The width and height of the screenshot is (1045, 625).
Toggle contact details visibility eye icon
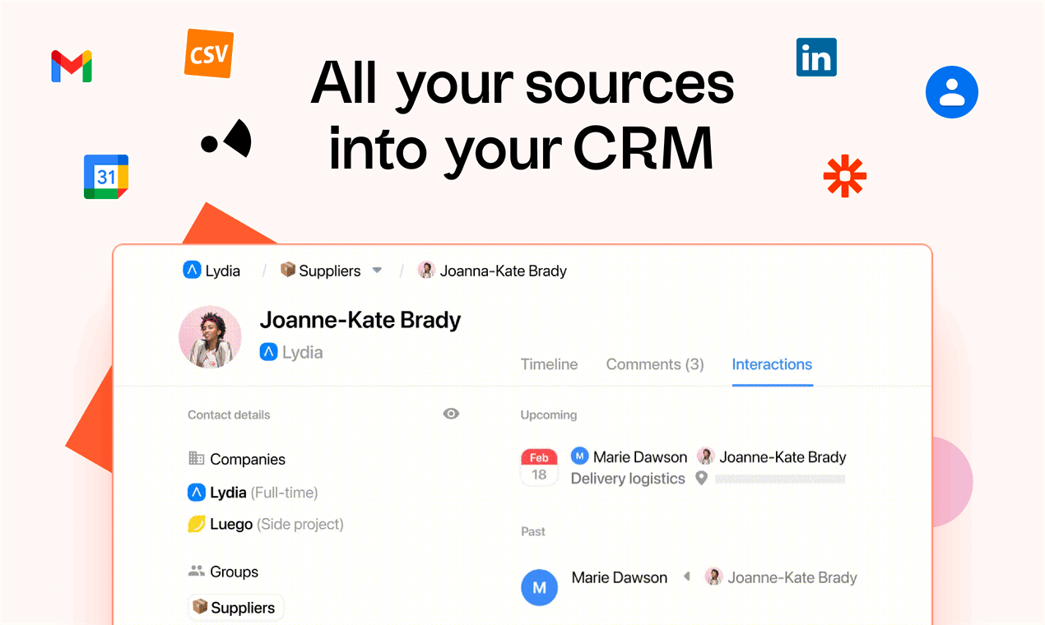coord(451,414)
